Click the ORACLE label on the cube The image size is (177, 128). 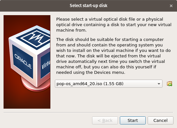click(23, 62)
